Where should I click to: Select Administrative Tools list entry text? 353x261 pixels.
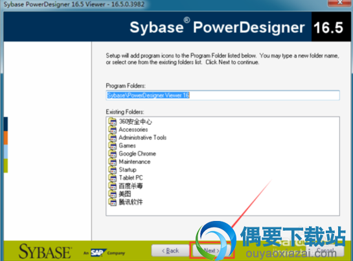point(142,138)
